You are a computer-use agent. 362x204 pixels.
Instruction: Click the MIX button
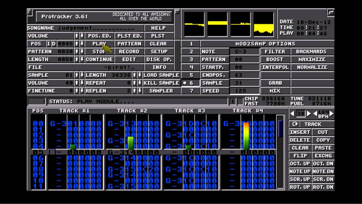(x=275, y=91)
